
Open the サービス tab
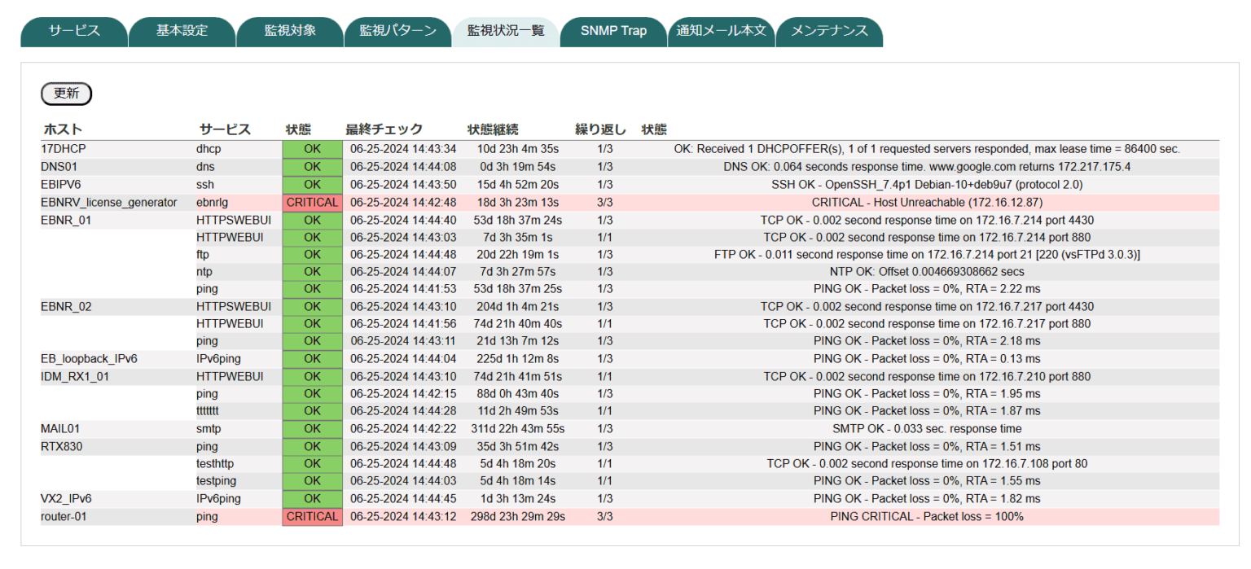pyautogui.click(x=74, y=31)
